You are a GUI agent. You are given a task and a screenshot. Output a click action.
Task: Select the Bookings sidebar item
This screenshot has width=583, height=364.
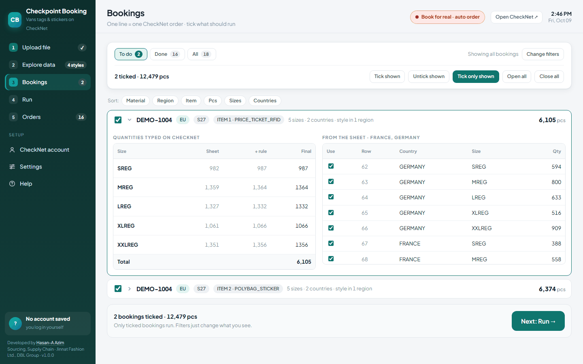pos(48,82)
